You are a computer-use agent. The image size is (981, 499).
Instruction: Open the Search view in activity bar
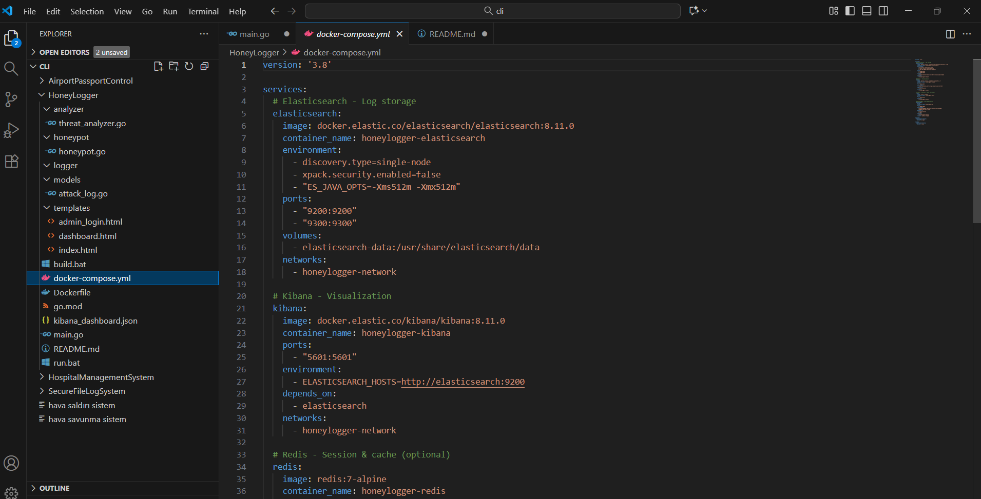click(x=11, y=69)
